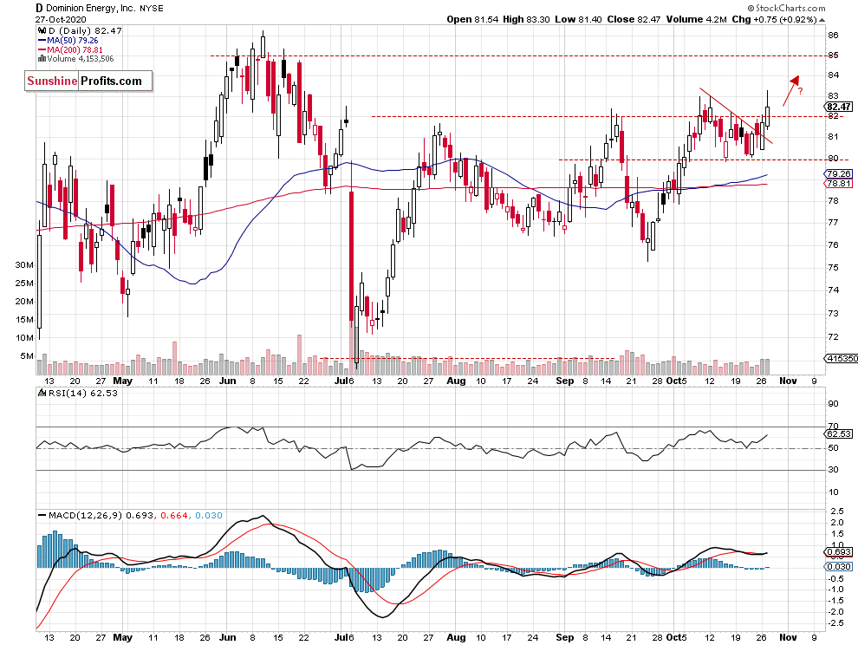The width and height of the screenshot is (858, 645).
Task: Click the ticker symbol D in the title
Action: pyautogui.click(x=39, y=8)
